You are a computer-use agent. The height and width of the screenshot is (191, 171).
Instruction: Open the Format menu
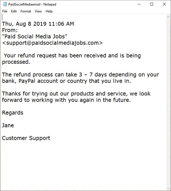coord(26,11)
